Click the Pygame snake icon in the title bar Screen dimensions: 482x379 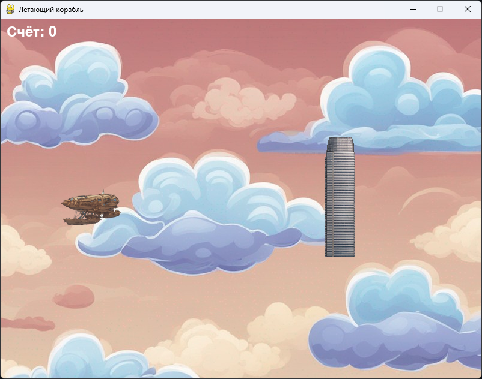8,9
